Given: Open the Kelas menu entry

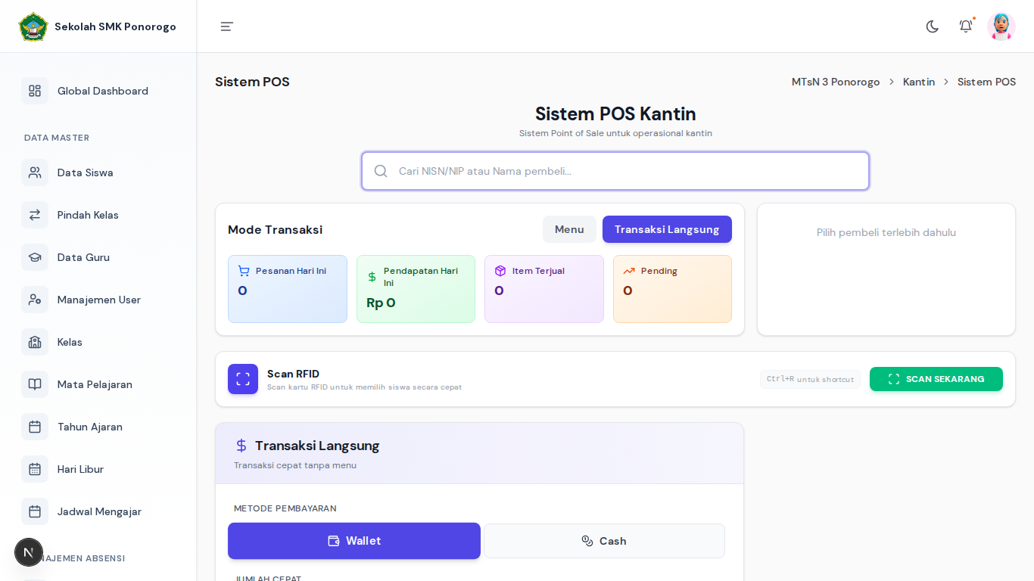Looking at the screenshot, I should (98, 342).
